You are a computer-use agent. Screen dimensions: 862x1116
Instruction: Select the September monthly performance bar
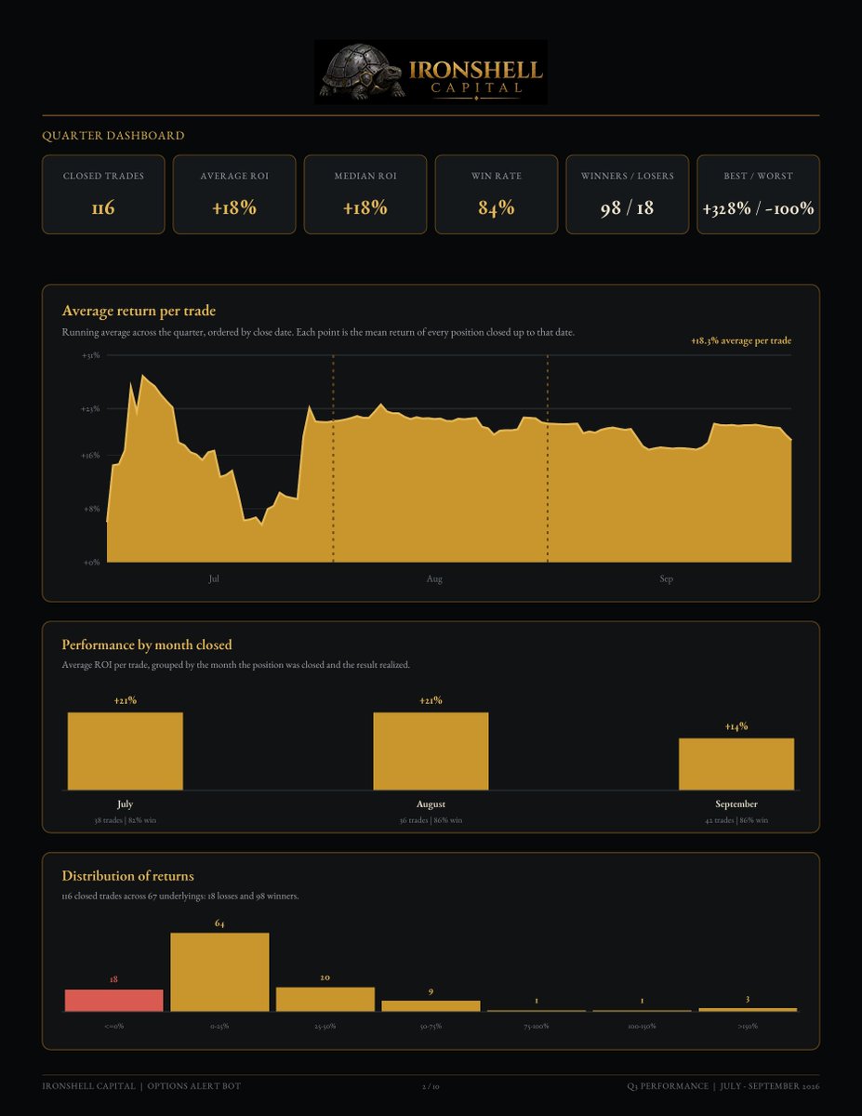[736, 764]
